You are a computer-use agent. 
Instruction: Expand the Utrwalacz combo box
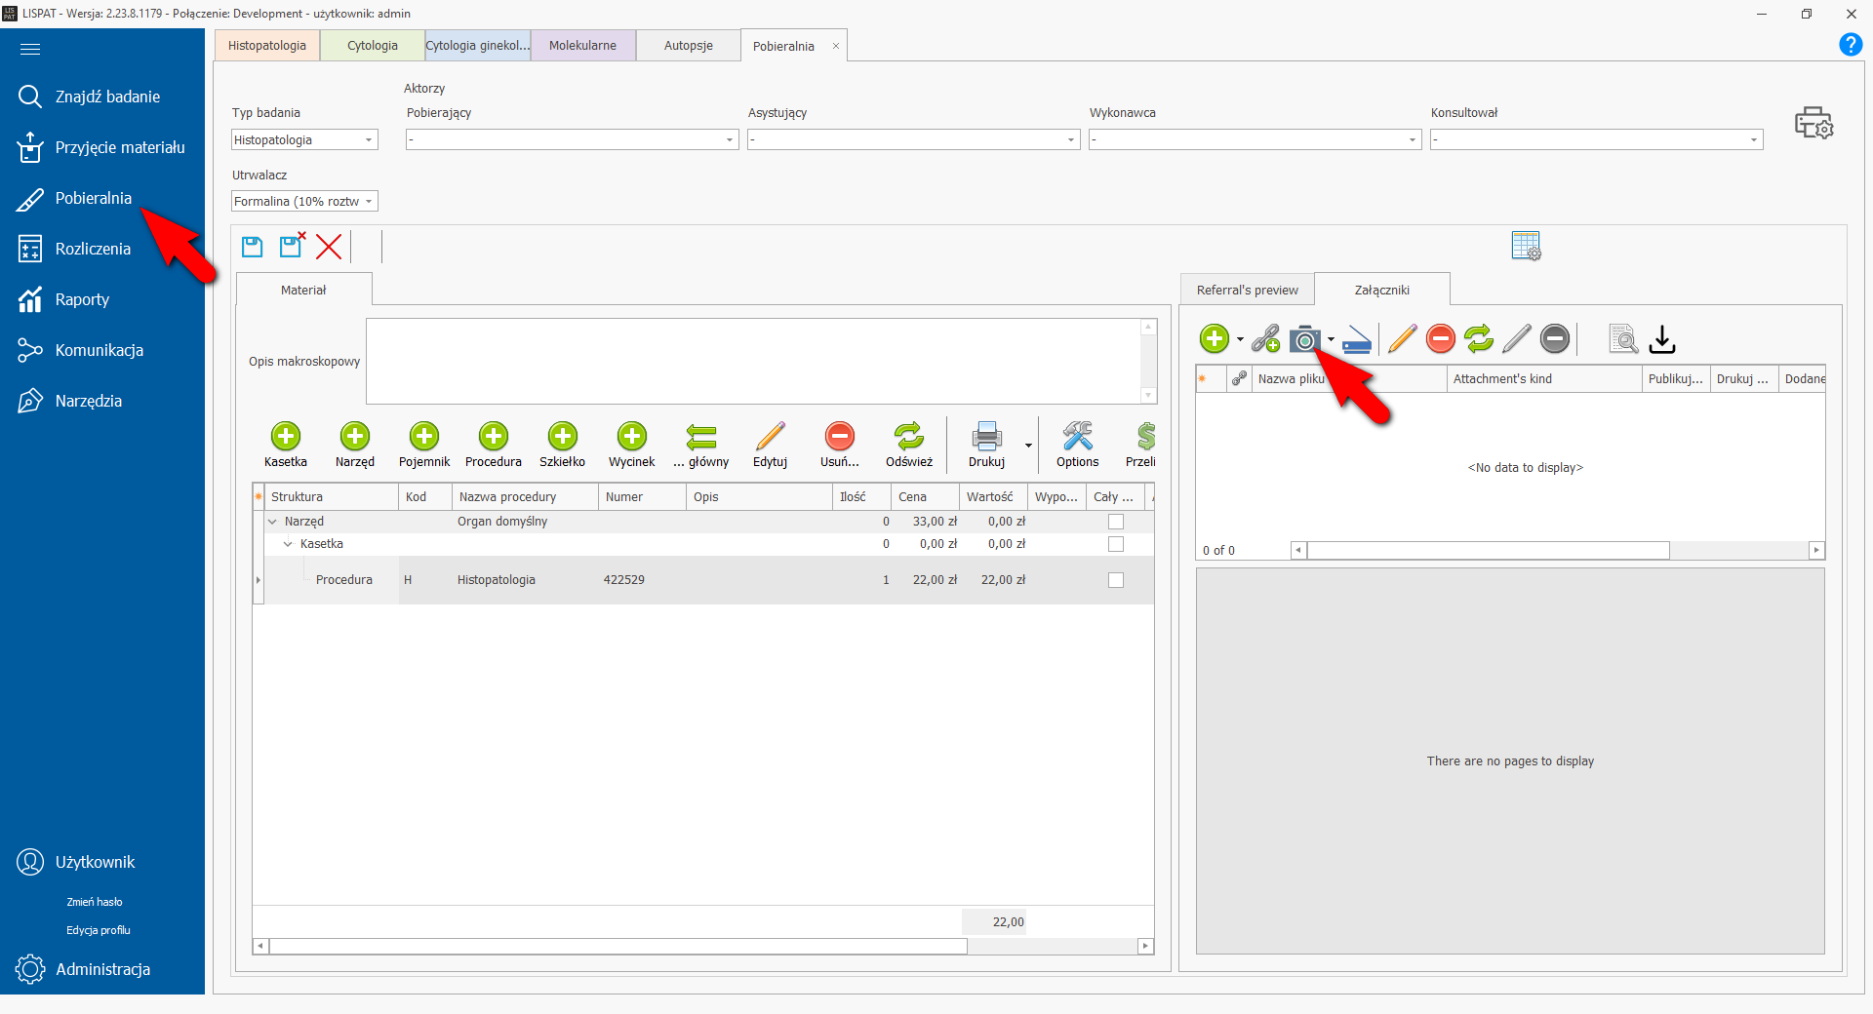click(x=369, y=202)
